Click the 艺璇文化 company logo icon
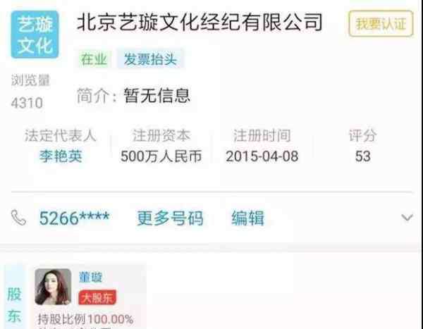The height and width of the screenshot is (329, 423). pos(35,35)
